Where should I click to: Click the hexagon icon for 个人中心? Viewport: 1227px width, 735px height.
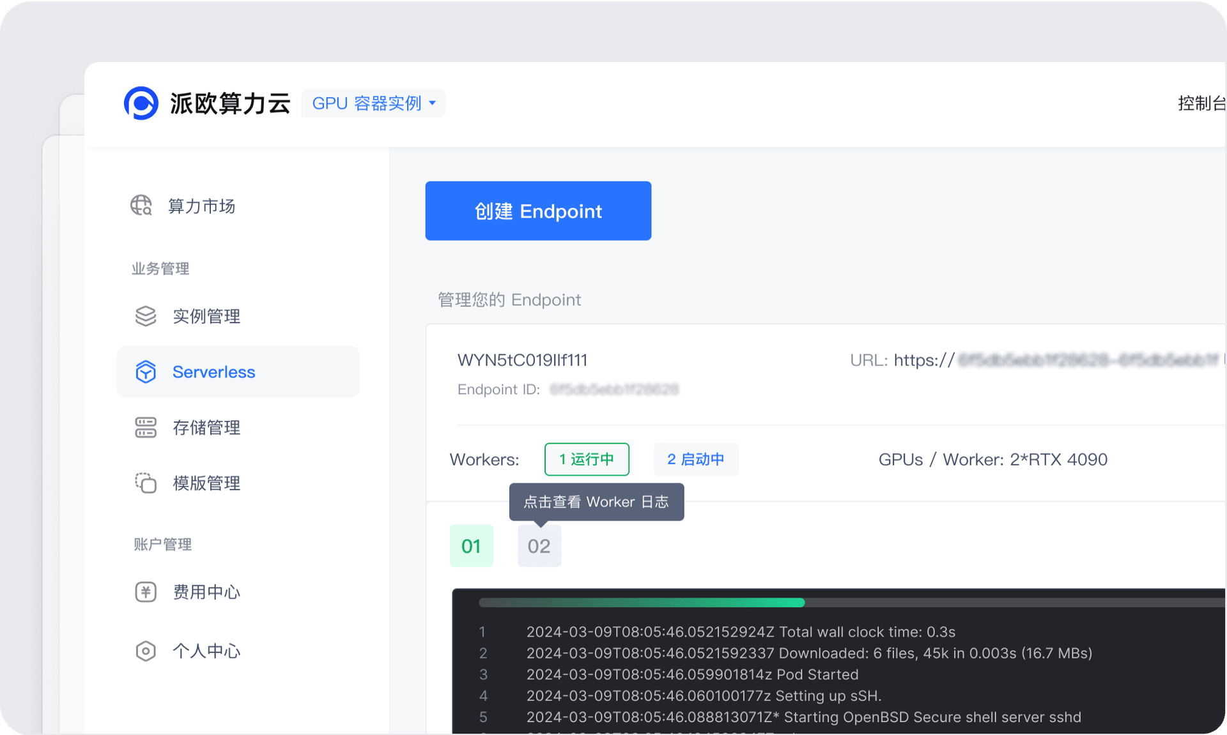[x=146, y=651]
